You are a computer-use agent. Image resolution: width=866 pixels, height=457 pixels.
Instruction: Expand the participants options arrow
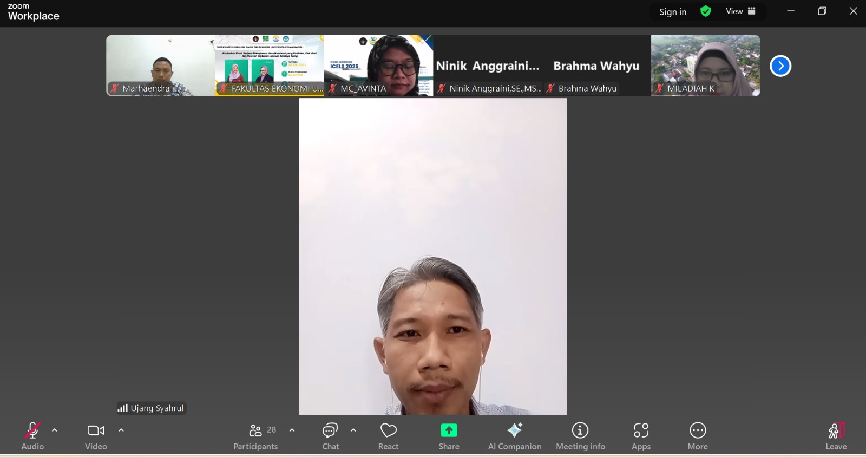click(x=292, y=430)
